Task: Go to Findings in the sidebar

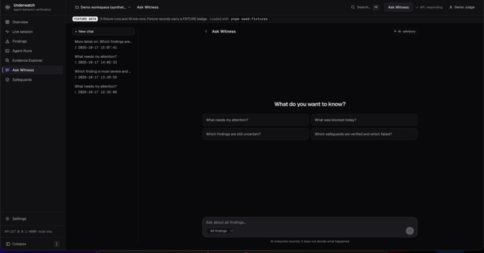Action: point(33,41)
